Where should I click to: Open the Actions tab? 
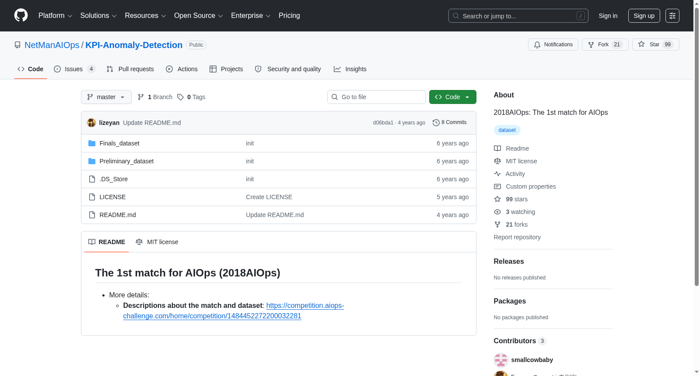pyautogui.click(x=182, y=69)
